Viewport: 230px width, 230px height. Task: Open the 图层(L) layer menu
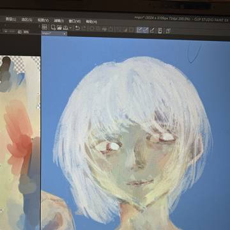coord(11,19)
